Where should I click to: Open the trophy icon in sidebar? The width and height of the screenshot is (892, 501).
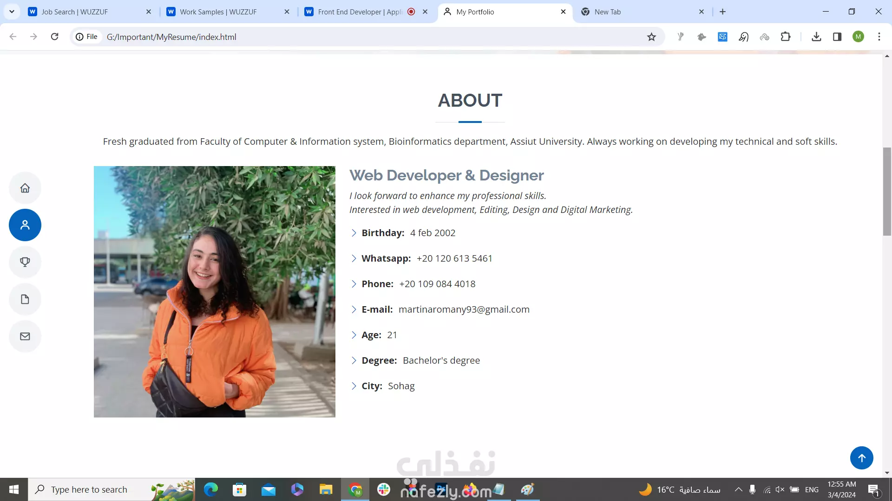[25, 262]
